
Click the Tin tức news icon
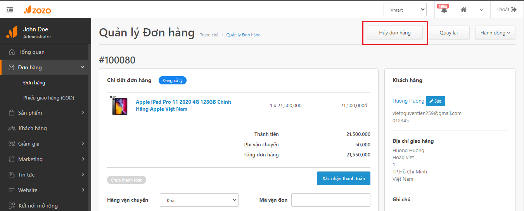[x=12, y=175]
